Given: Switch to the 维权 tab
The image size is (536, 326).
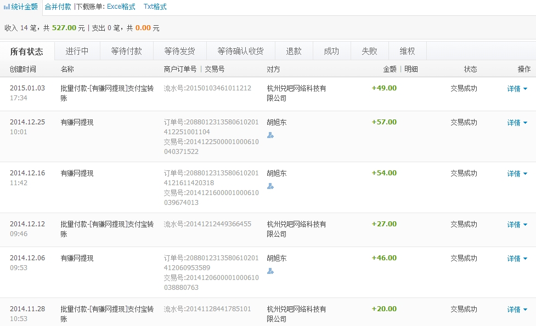Looking at the screenshot, I should point(408,51).
